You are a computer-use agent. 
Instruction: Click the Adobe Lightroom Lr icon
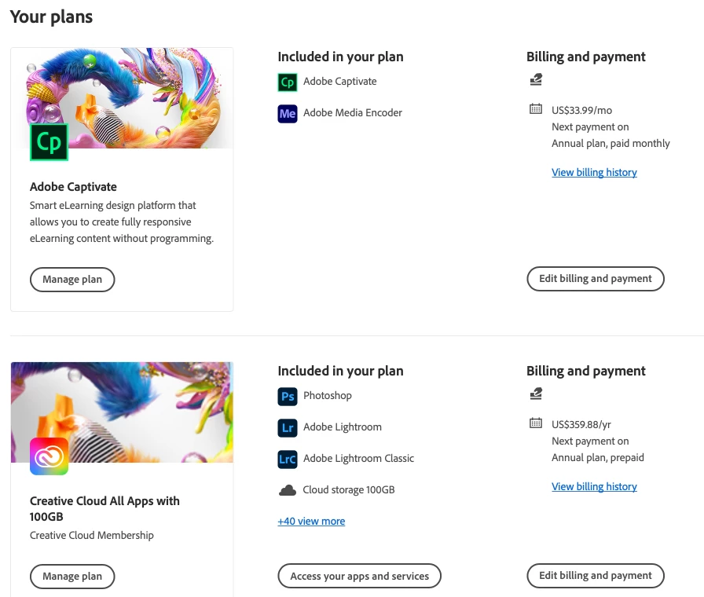[288, 427]
